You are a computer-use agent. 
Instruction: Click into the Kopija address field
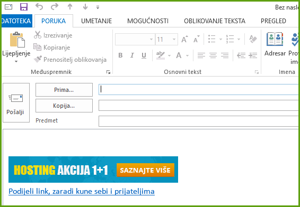(x=199, y=105)
